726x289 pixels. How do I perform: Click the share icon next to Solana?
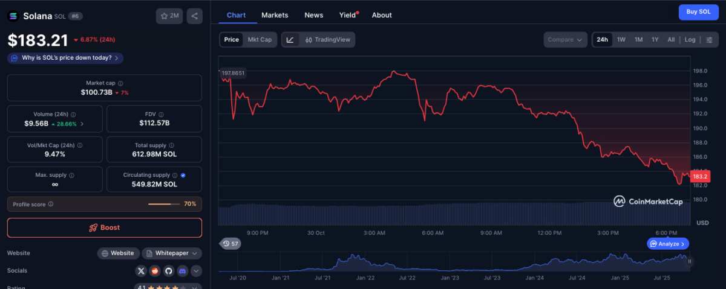click(194, 16)
